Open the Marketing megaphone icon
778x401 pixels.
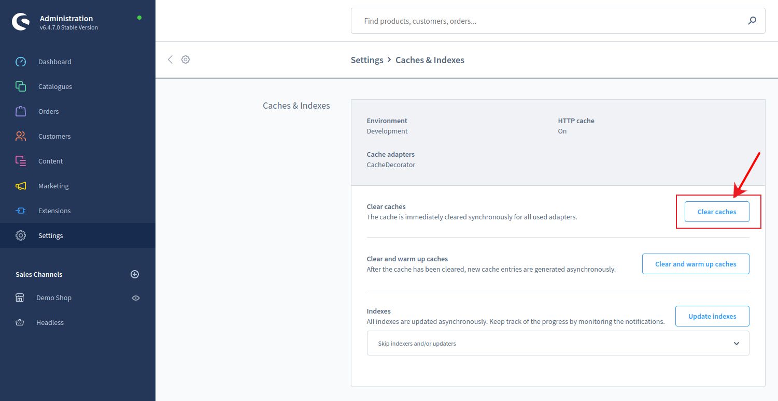pos(21,186)
